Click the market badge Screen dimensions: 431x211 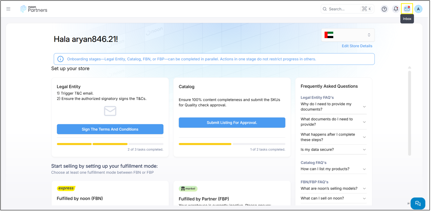[188, 189]
